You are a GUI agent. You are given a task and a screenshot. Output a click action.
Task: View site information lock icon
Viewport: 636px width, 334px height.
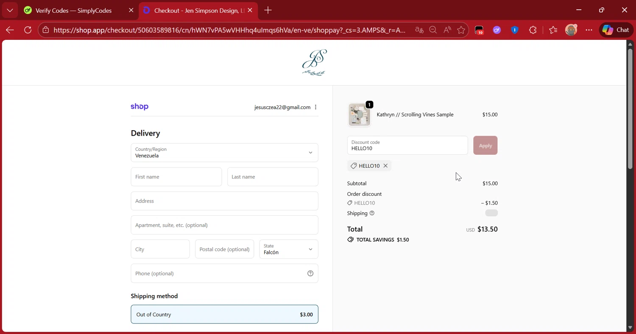click(x=46, y=30)
